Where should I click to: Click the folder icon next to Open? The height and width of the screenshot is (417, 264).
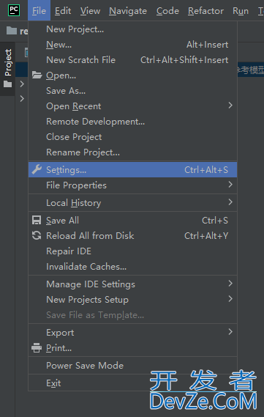[37, 75]
